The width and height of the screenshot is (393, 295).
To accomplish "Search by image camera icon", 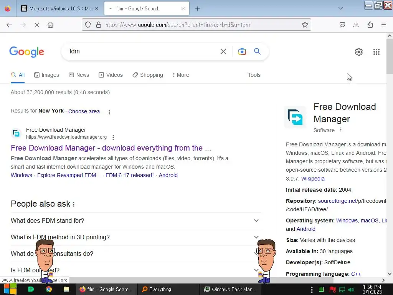I will click(242, 52).
